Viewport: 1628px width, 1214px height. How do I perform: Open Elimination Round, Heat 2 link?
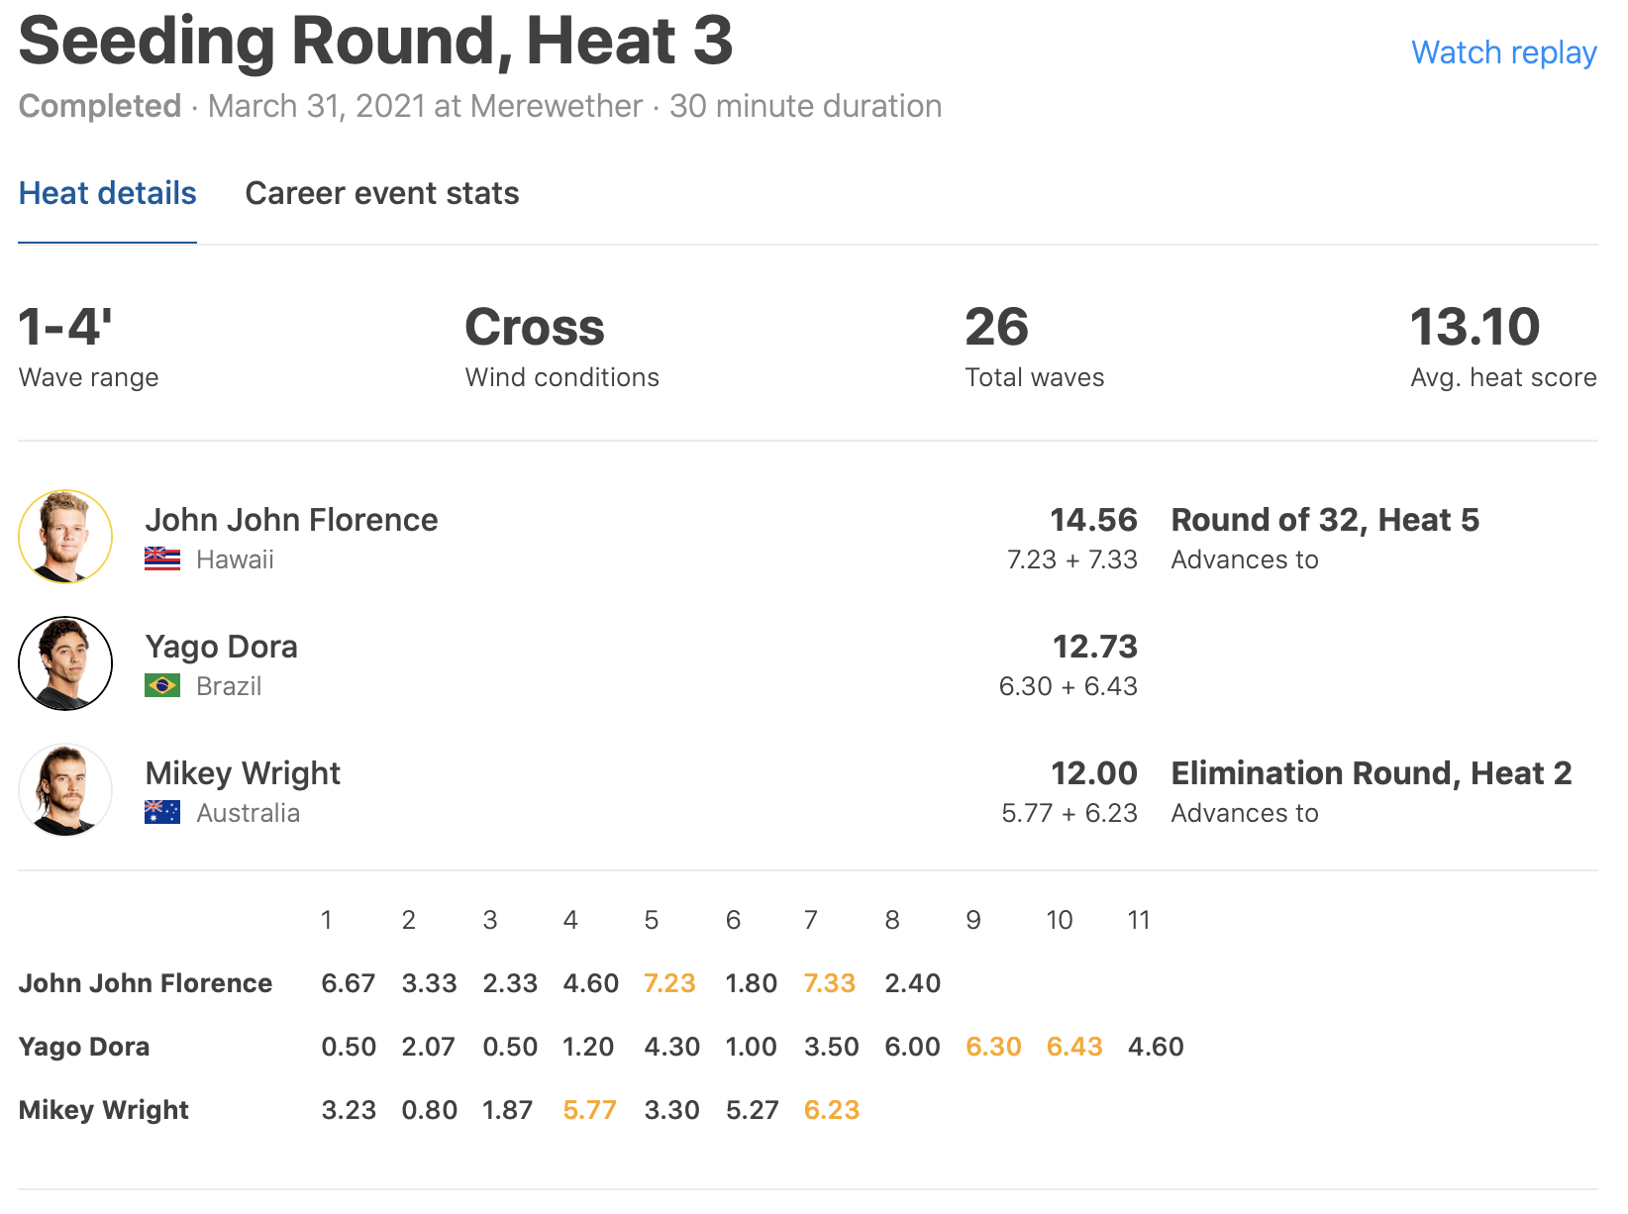pos(1372,773)
